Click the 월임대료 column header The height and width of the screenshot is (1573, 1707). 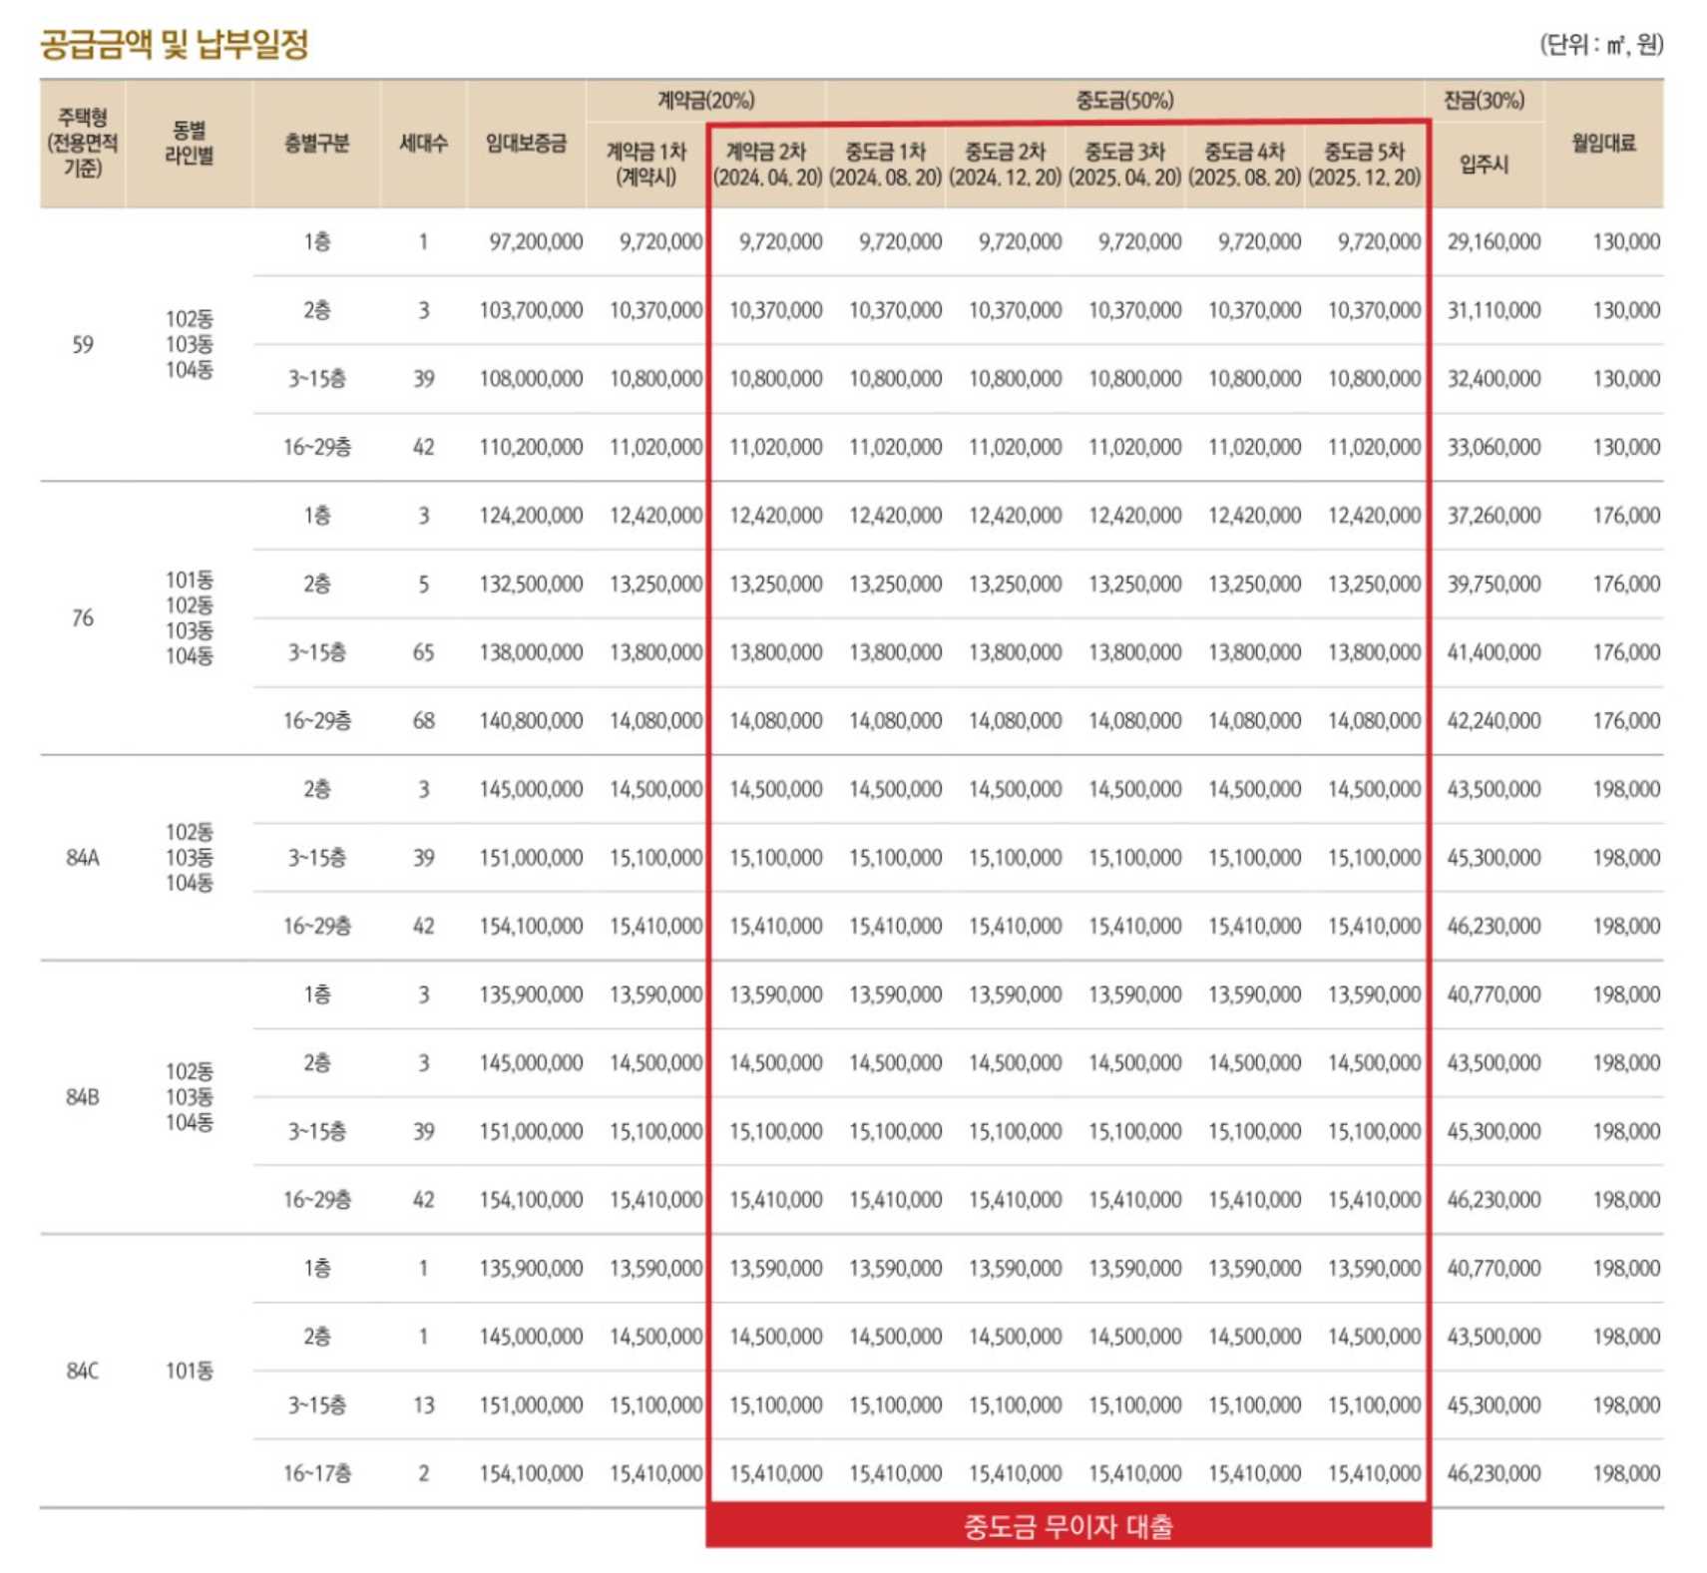tap(1604, 144)
